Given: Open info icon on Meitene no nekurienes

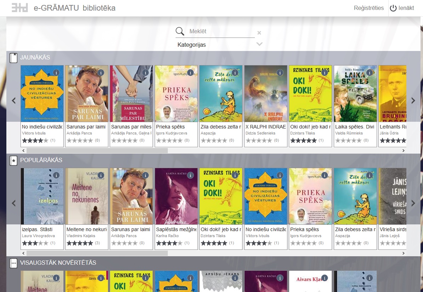Looking at the screenshot, I should click(x=101, y=175).
